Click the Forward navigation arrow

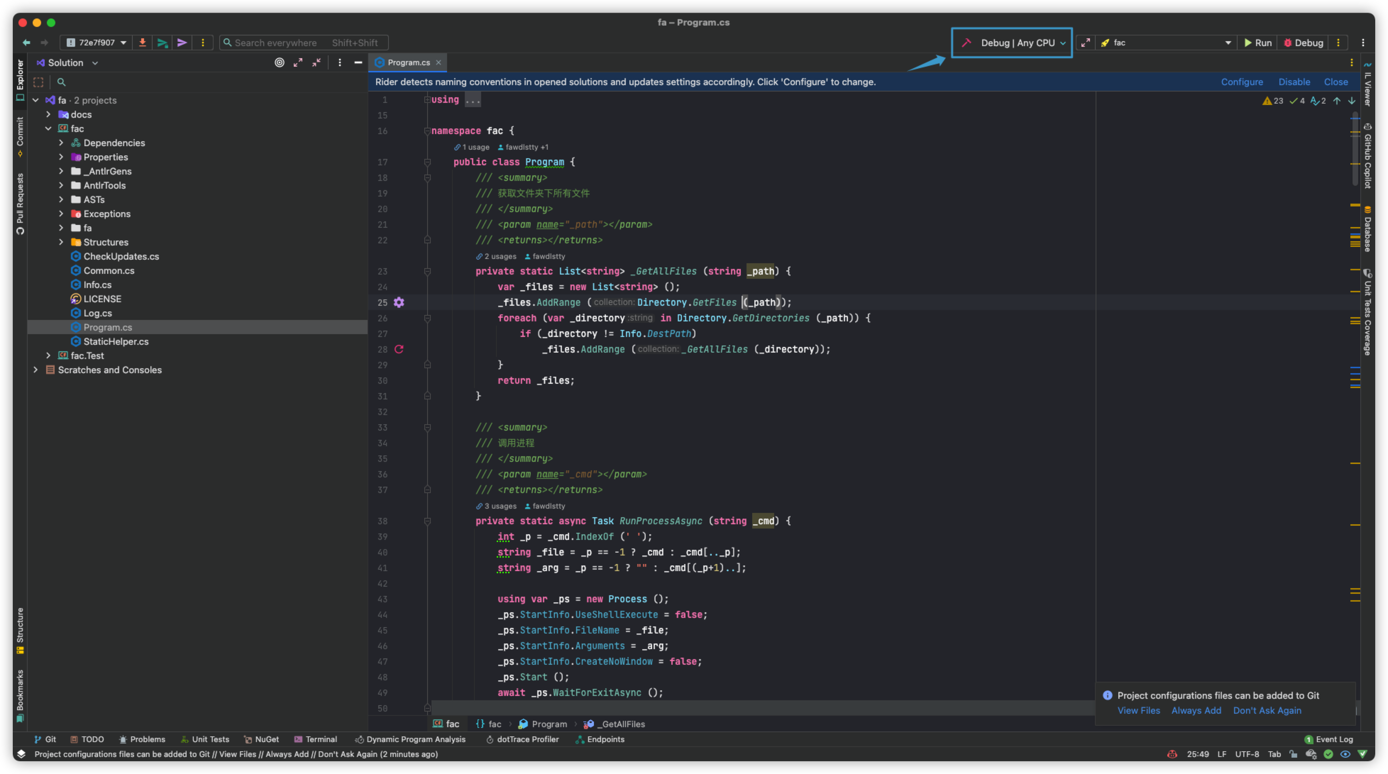click(45, 43)
